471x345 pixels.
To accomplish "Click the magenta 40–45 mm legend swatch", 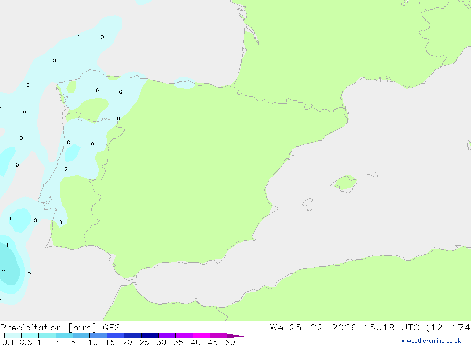I will coord(201,336).
